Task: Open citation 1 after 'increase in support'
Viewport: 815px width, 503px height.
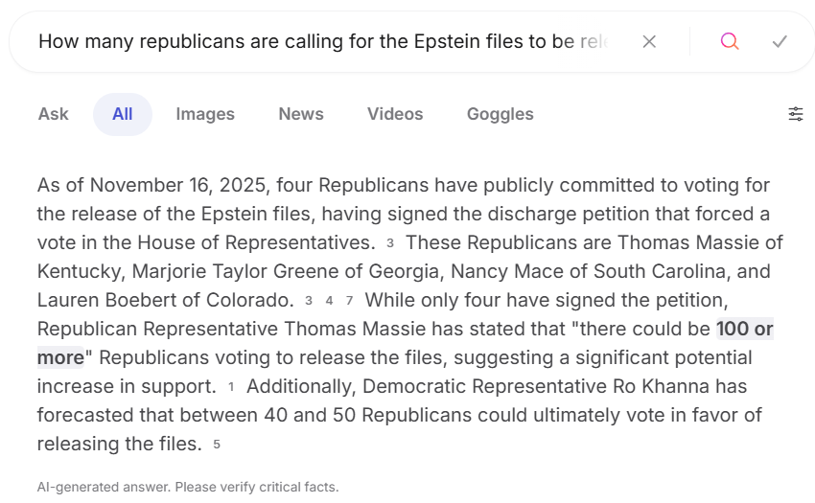Action: 231,387
